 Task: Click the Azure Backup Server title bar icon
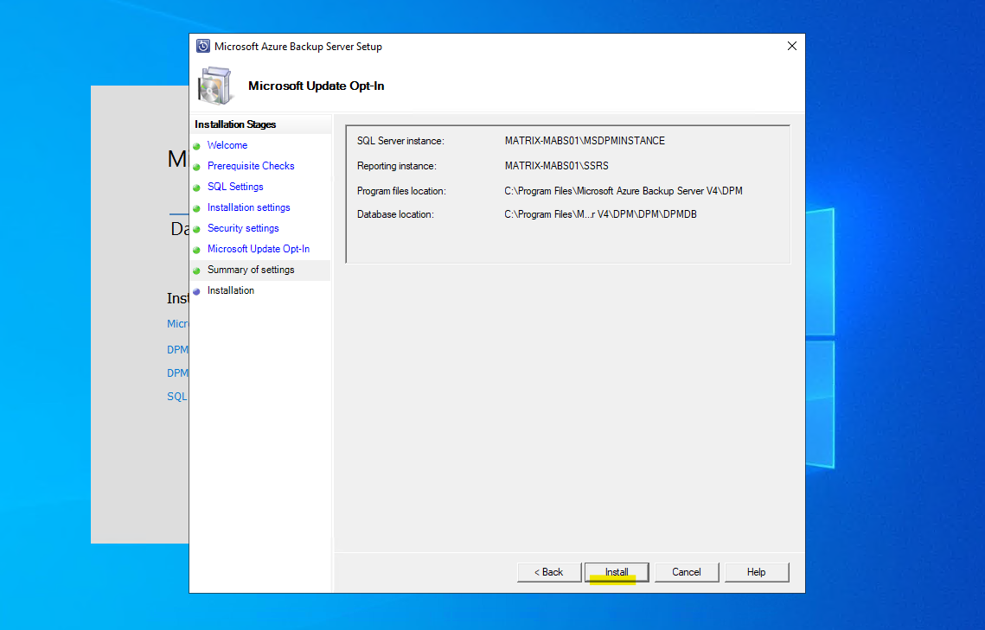coord(203,47)
